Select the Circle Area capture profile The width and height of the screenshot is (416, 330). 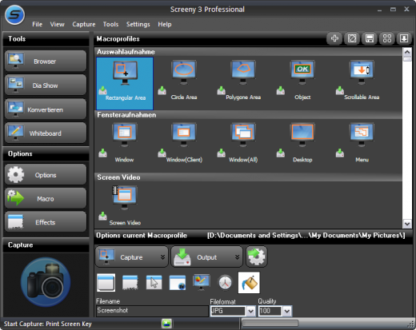[184, 80]
